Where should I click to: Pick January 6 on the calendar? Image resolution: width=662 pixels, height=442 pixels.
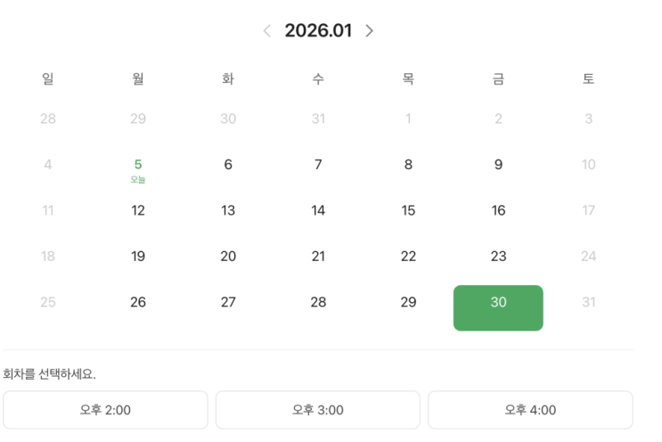pos(228,165)
